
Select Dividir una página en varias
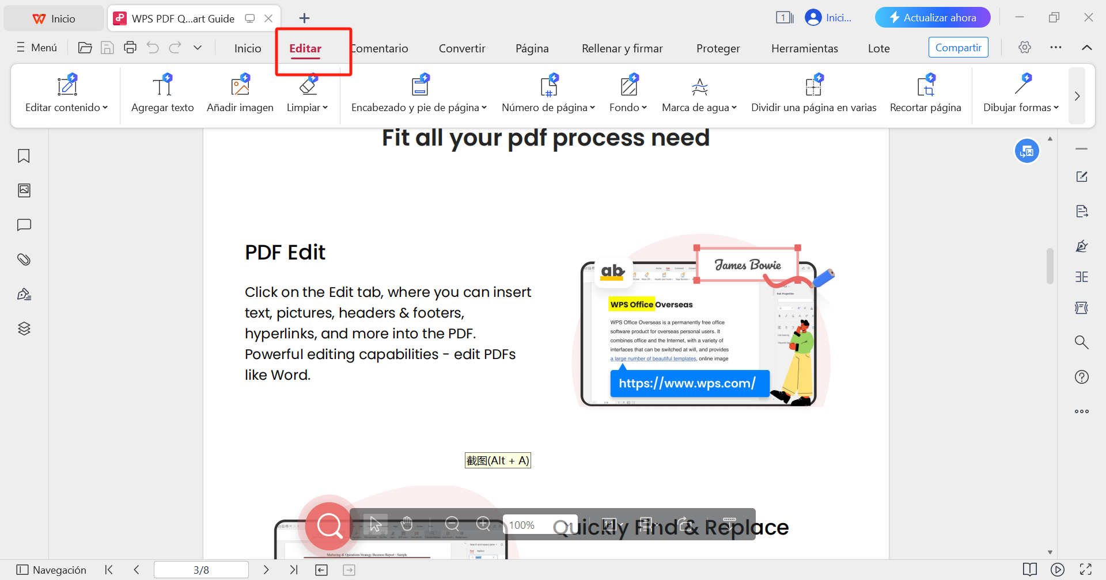tap(814, 93)
